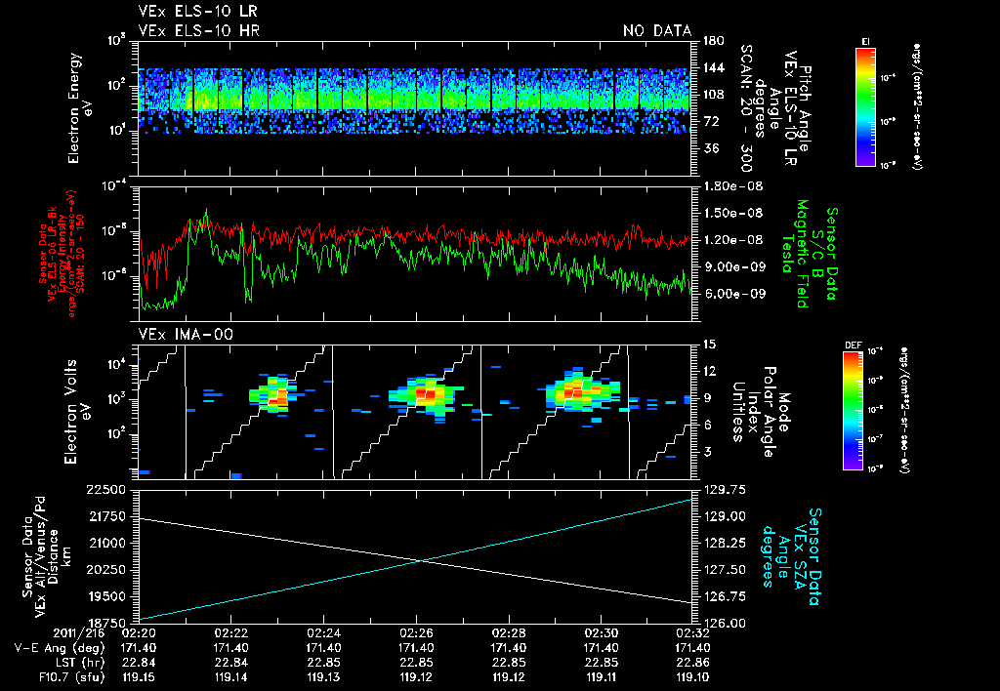Click the VEx IMA-00 panel title

186,334
